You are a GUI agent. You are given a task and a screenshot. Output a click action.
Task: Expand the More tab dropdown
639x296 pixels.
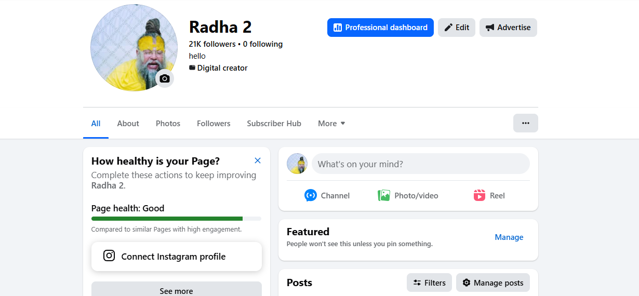[331, 124]
